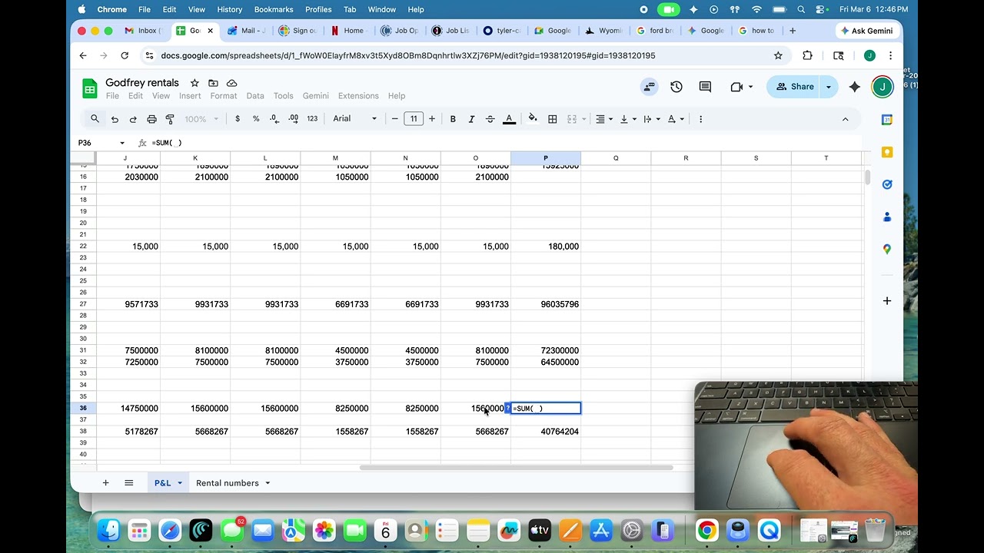Open the Insert menu

click(190, 96)
